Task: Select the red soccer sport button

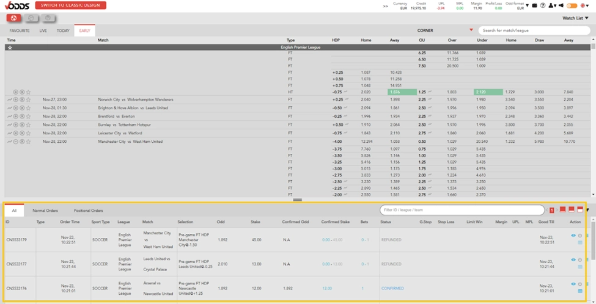Action: coord(13,18)
